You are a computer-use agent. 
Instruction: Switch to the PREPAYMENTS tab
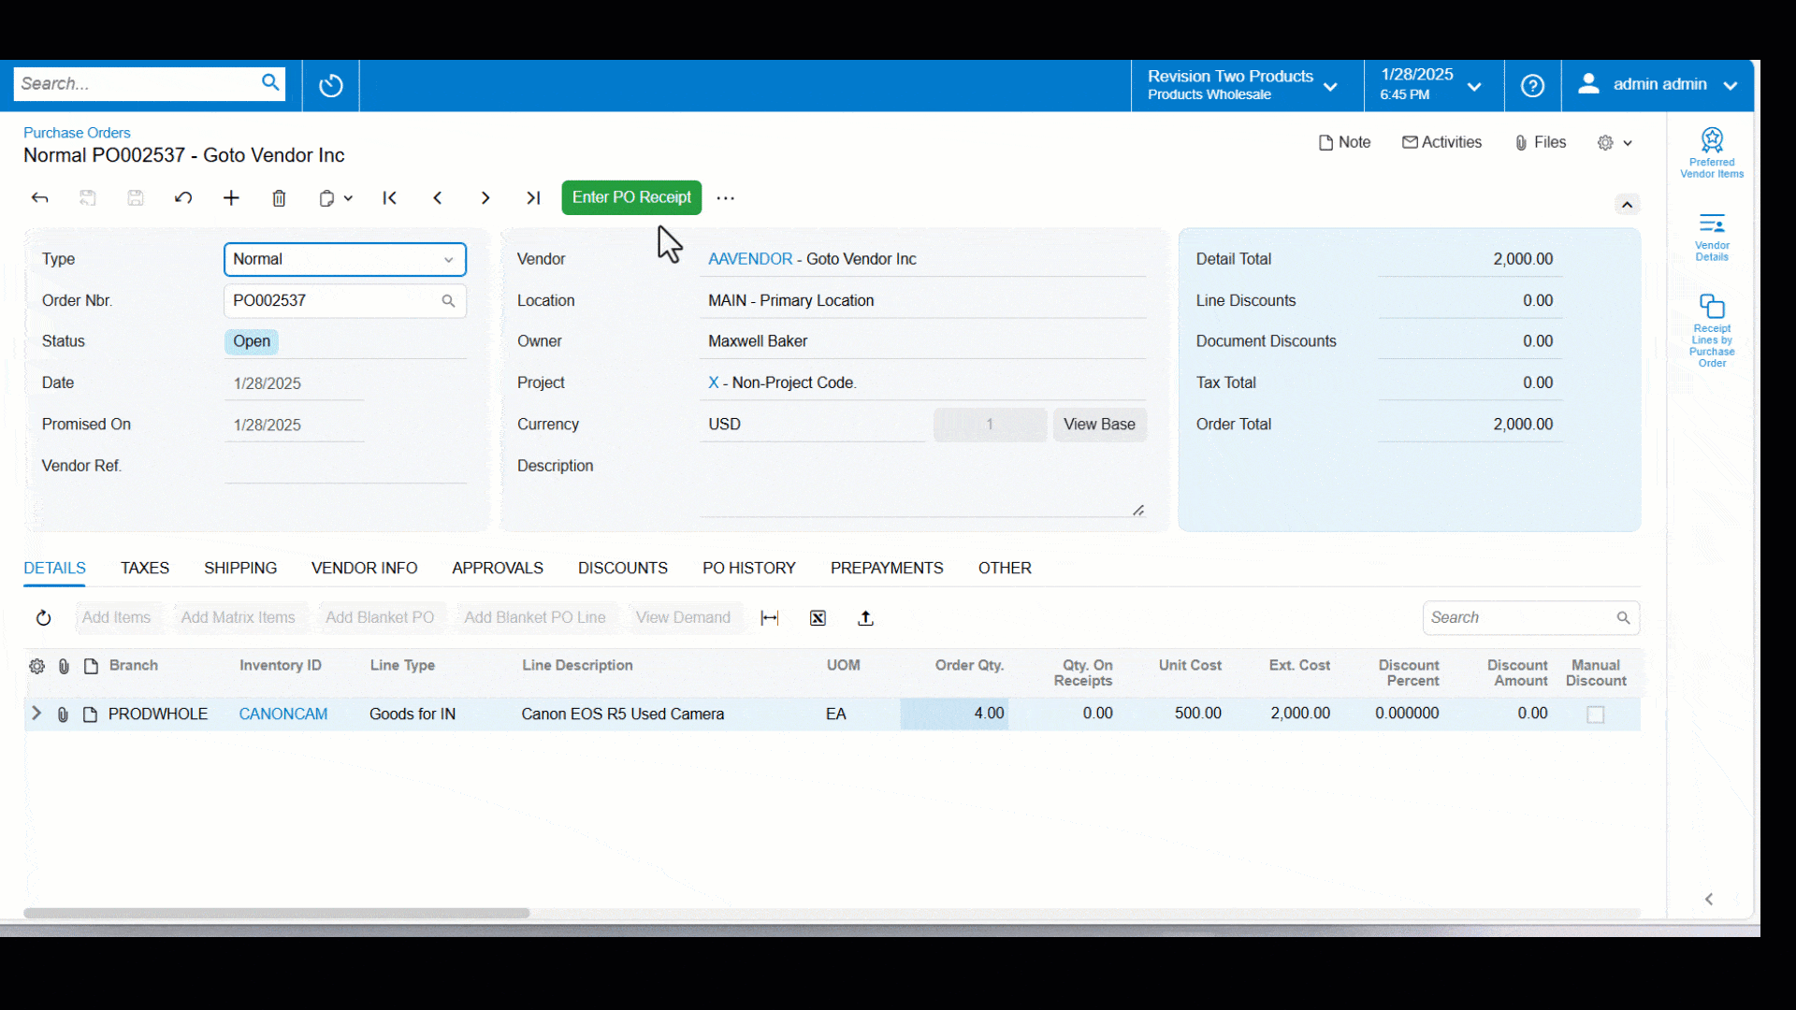pyautogui.click(x=887, y=569)
